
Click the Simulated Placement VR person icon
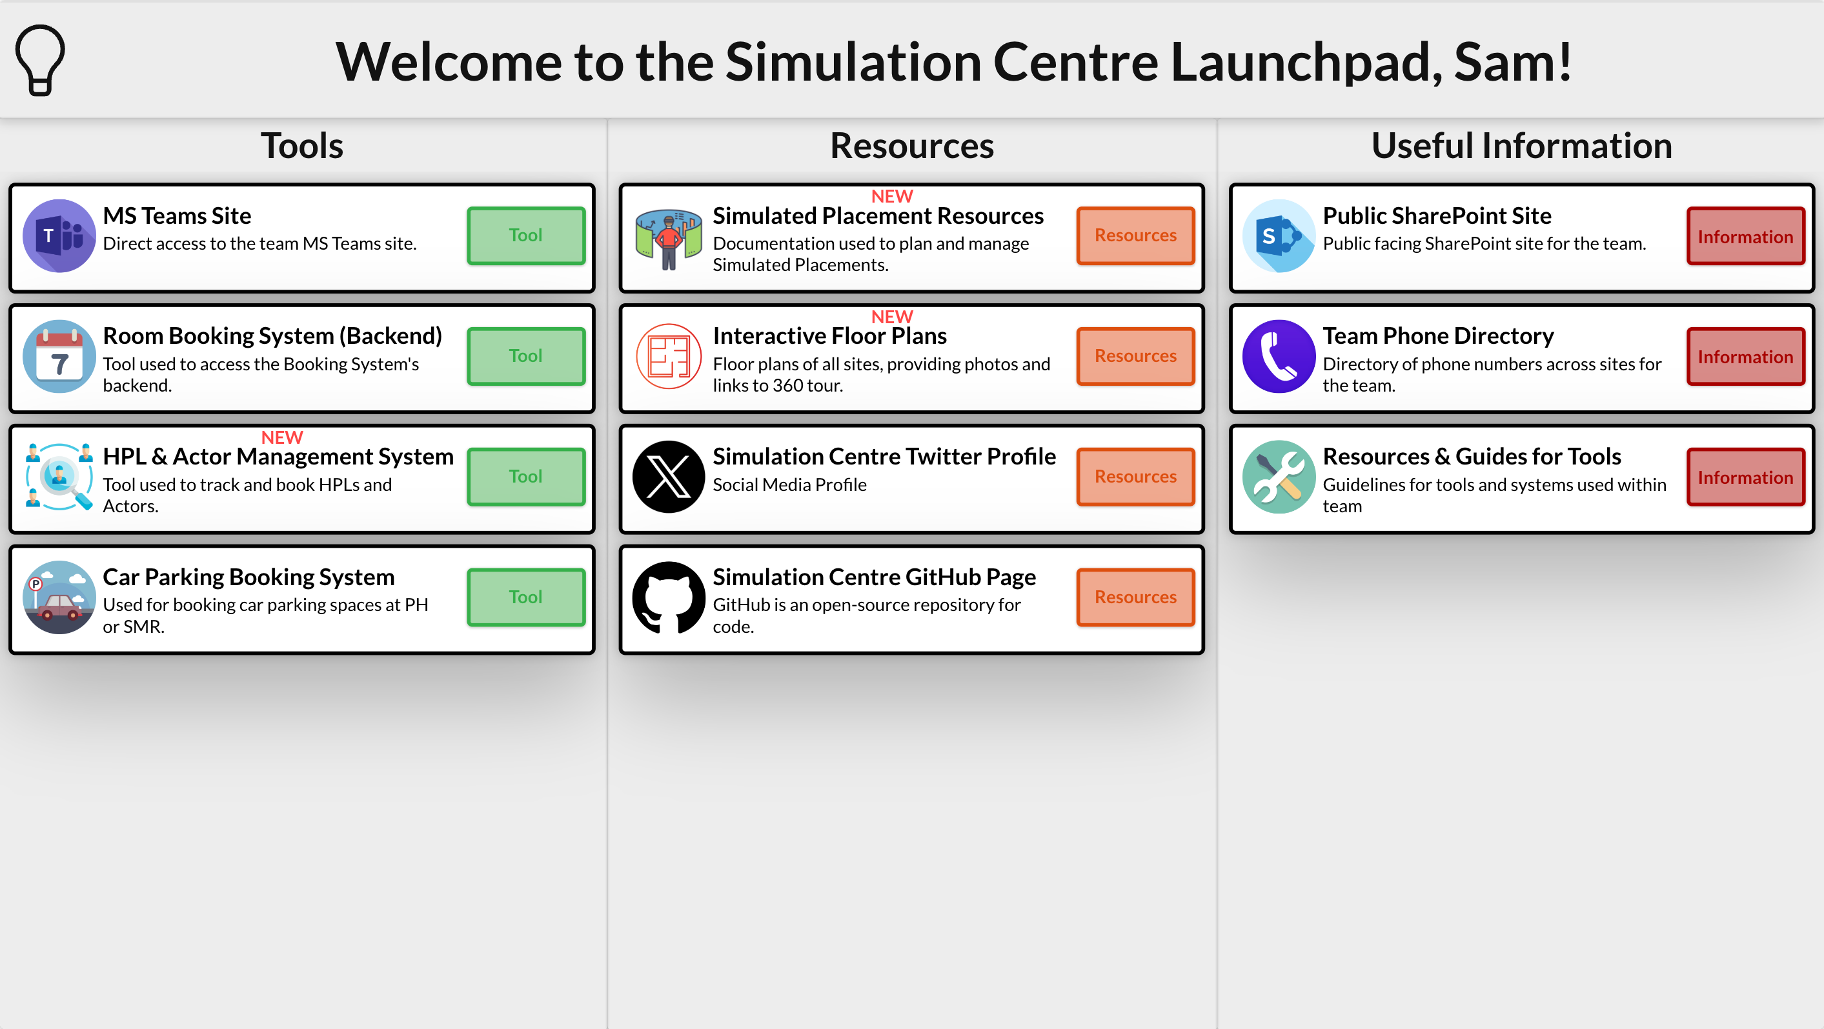coord(669,239)
